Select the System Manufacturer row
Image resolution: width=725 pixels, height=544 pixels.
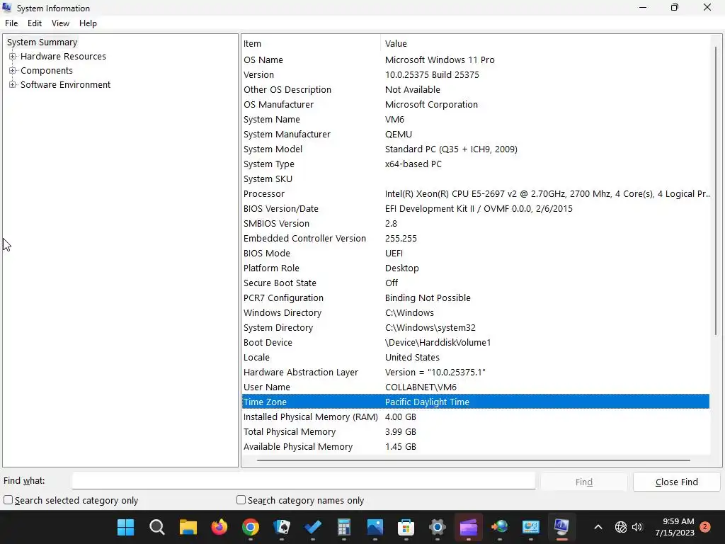(476, 134)
